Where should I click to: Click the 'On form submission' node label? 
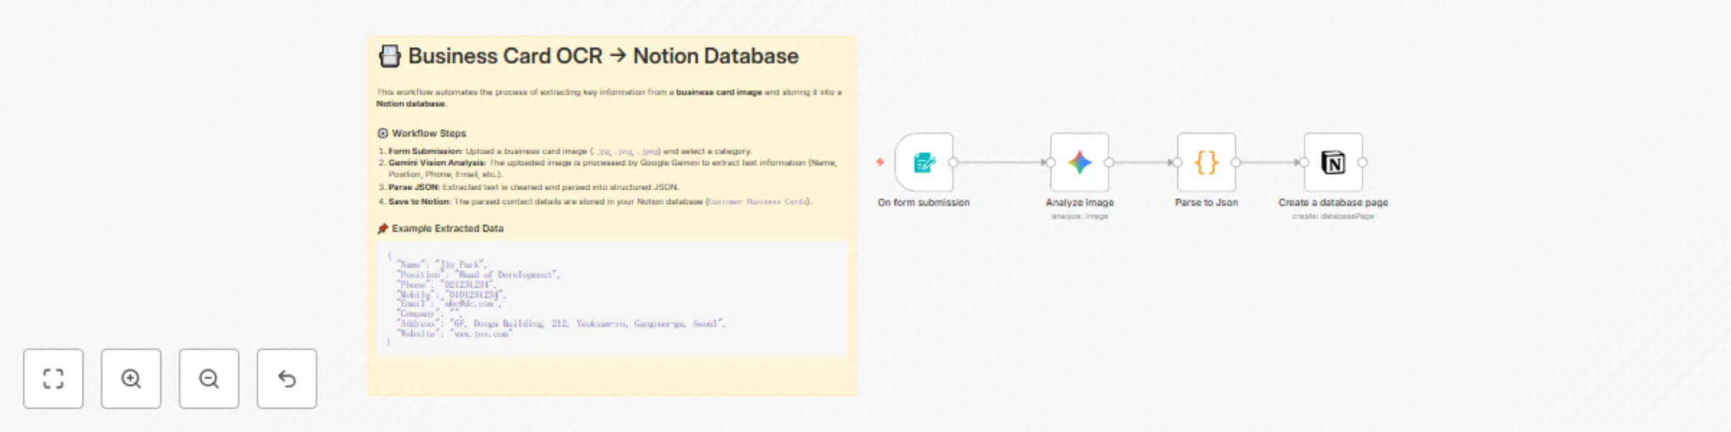(x=923, y=203)
